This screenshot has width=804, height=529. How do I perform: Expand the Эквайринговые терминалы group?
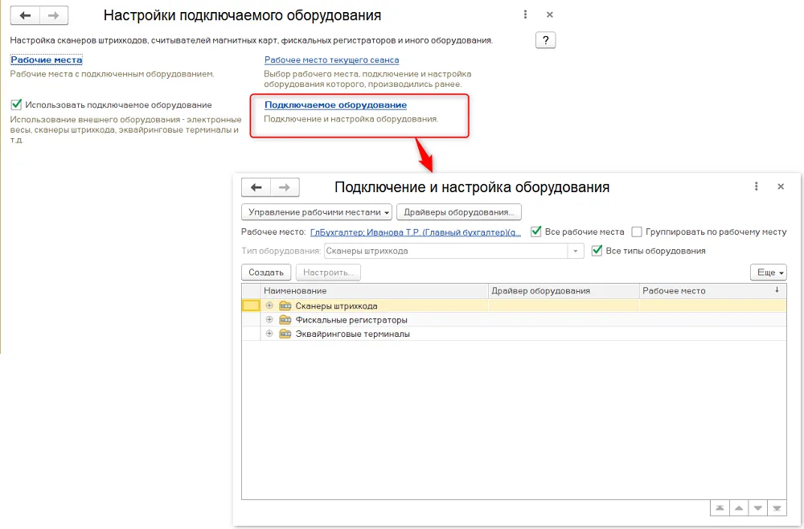[x=269, y=334]
